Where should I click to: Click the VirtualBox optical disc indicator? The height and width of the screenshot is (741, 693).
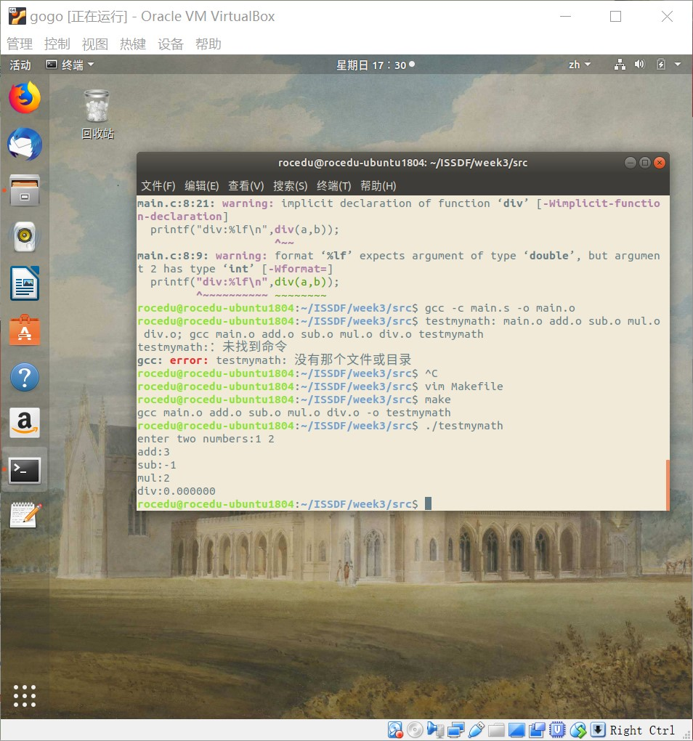click(416, 730)
